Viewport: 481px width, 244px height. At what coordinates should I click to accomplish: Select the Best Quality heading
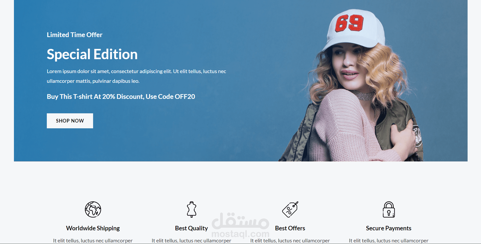191,228
